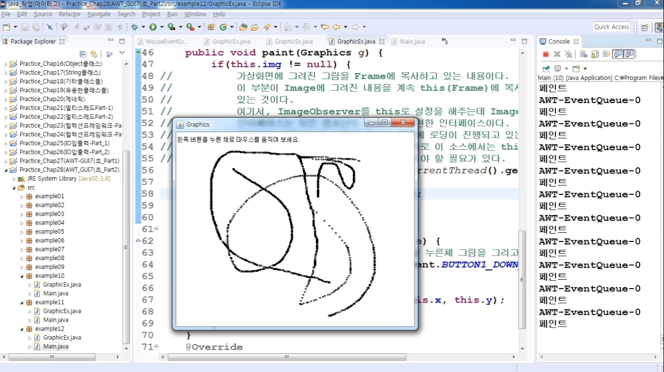Collapse the example12 package node
Image resolution: width=664 pixels, height=372 pixels.
[x=22, y=329]
